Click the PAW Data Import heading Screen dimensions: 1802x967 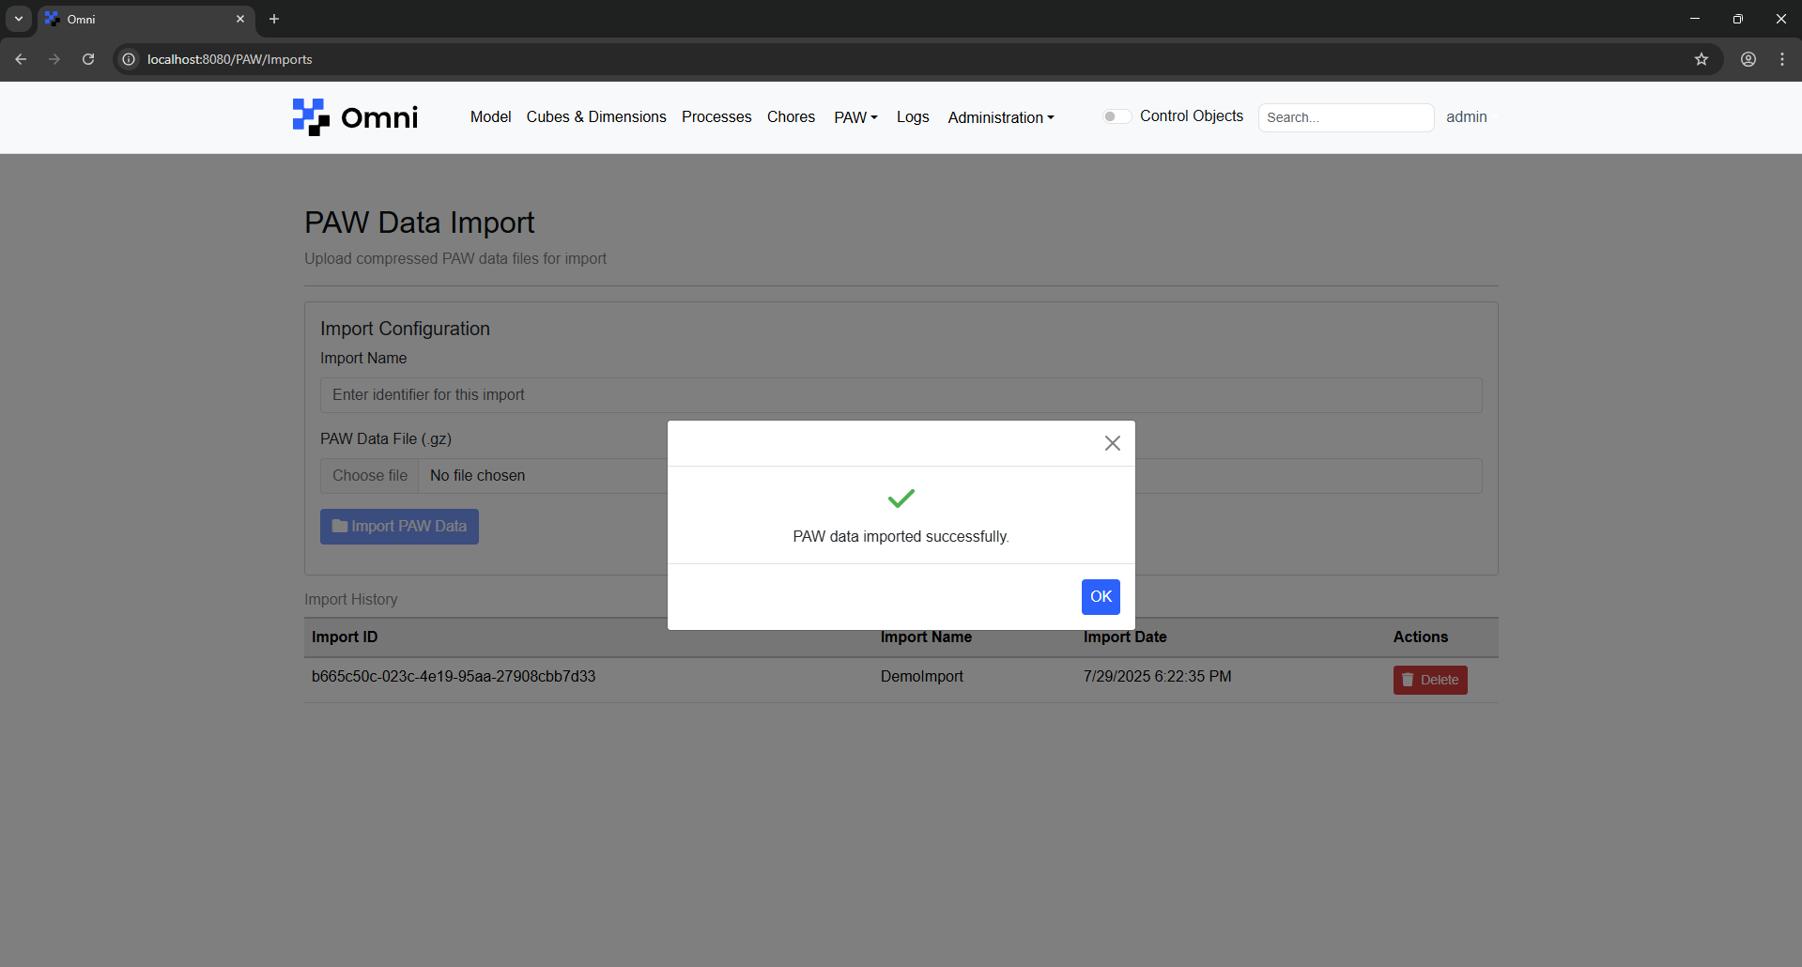pyautogui.click(x=420, y=223)
